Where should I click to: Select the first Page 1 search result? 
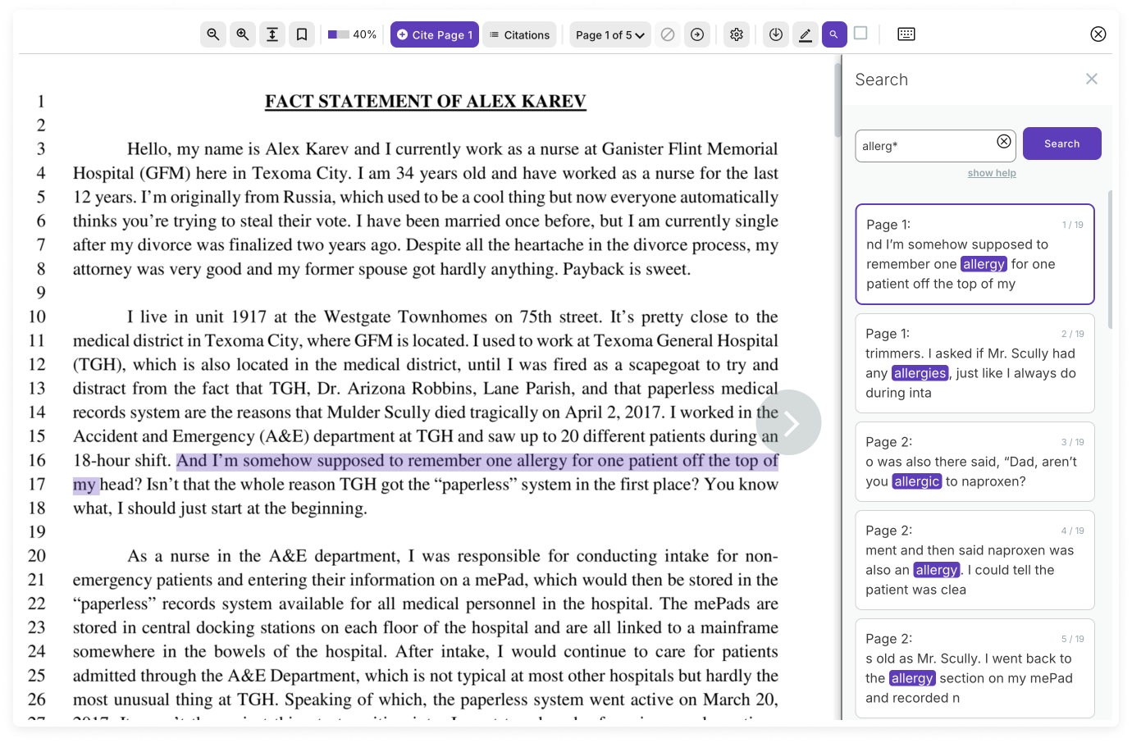tap(975, 254)
